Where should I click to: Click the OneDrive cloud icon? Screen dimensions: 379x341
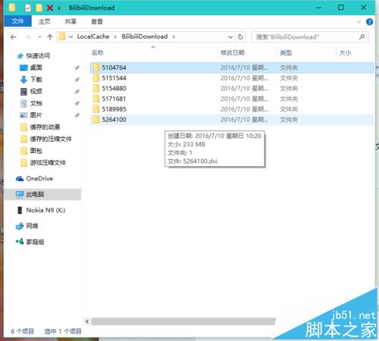pyautogui.click(x=20, y=179)
